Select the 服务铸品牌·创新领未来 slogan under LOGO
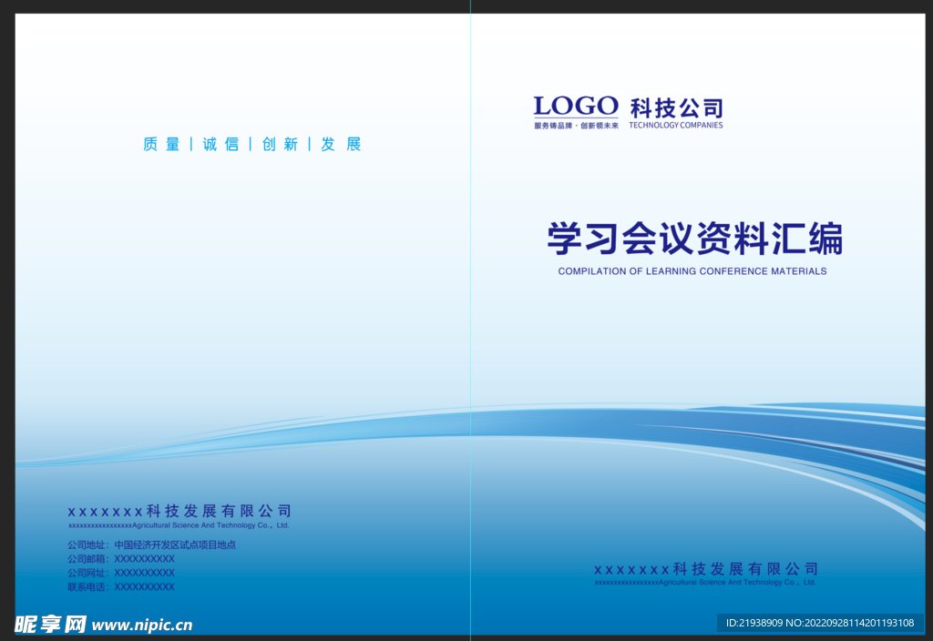The width and height of the screenshot is (933, 641). point(576,126)
